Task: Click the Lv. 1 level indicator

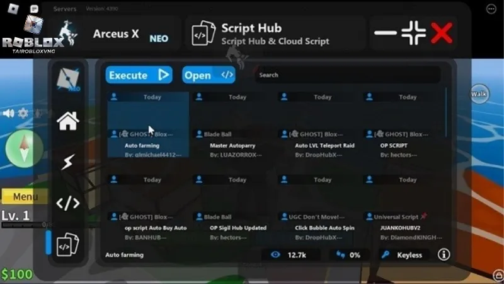Action: (x=15, y=215)
